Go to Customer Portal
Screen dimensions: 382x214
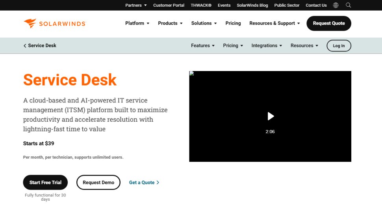coord(169,5)
